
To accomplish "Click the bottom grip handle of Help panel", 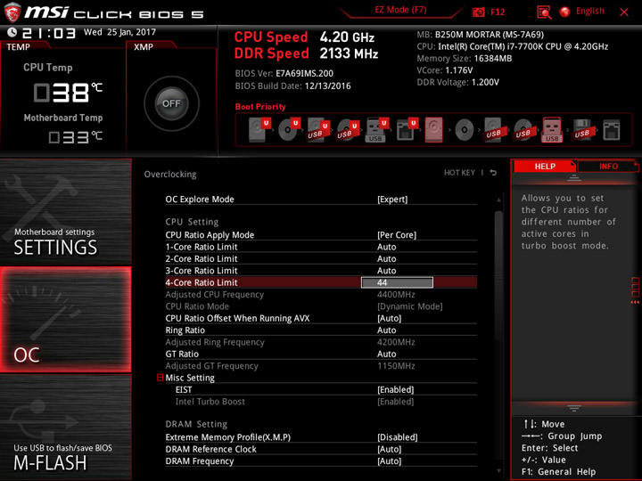I will click(574, 408).
